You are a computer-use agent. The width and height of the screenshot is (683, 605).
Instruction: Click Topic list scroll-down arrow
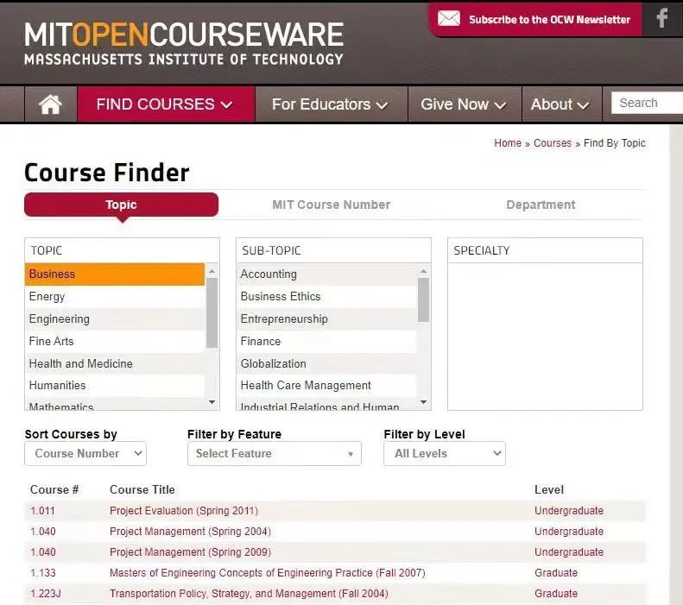[x=212, y=402]
